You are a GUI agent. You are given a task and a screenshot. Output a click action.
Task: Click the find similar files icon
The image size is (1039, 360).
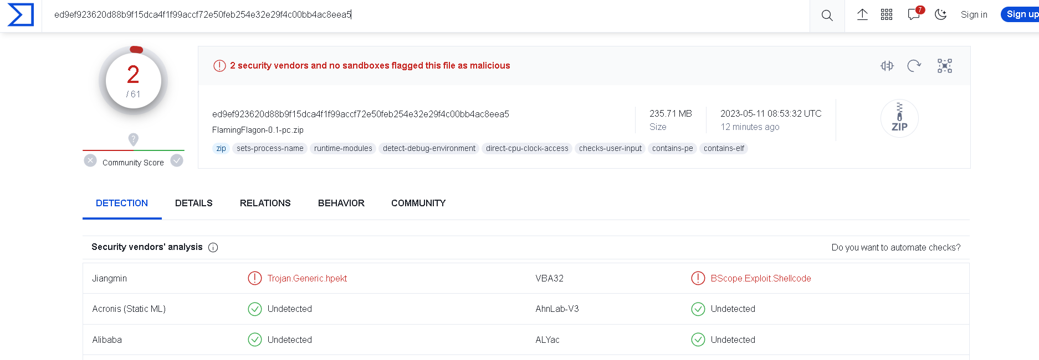coord(887,66)
